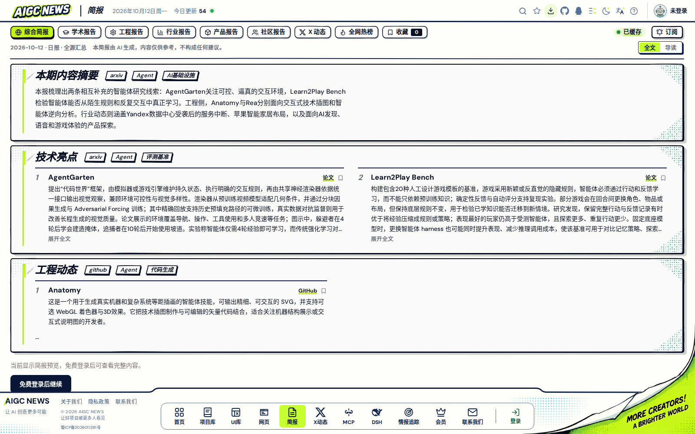Click the arxiv tag beside 本期内容摘要
695x434 pixels.
pos(116,76)
